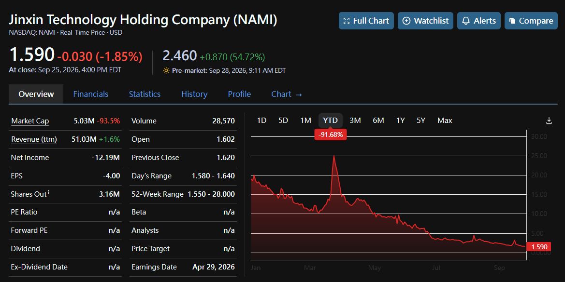Click the Price Target label
Image resolution: width=565 pixels, height=282 pixels.
(151, 249)
